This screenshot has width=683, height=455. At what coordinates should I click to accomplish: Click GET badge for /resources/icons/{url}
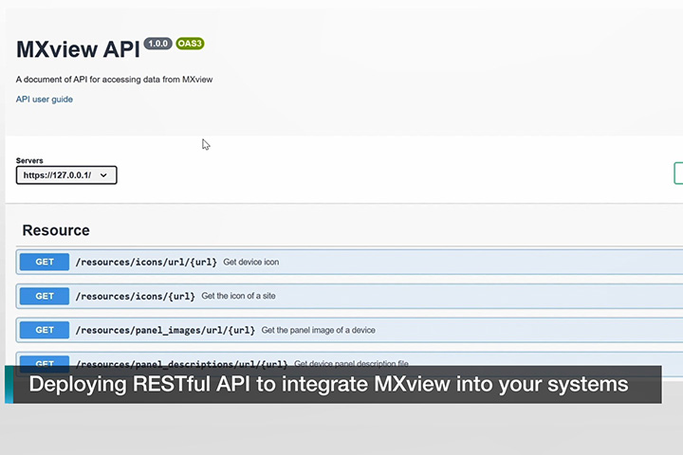pyautogui.click(x=45, y=296)
